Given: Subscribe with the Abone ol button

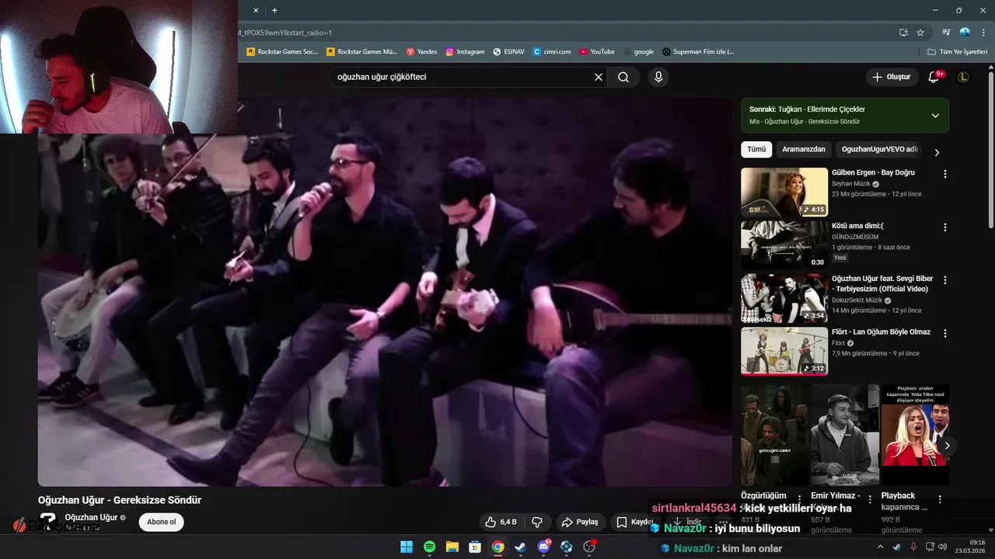Looking at the screenshot, I should coord(162,522).
